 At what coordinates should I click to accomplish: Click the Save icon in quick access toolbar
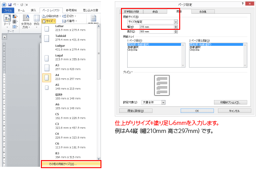10,4
